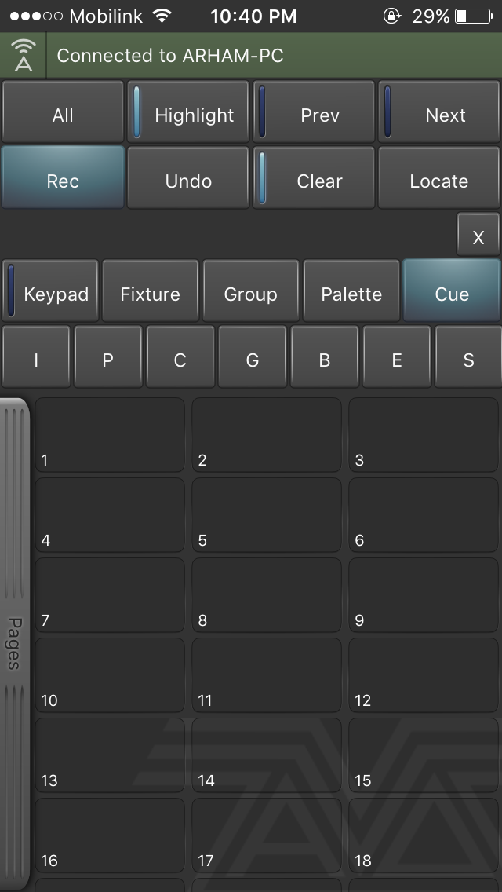Toggle the Keypad view
The height and width of the screenshot is (892, 502).
click(x=51, y=292)
